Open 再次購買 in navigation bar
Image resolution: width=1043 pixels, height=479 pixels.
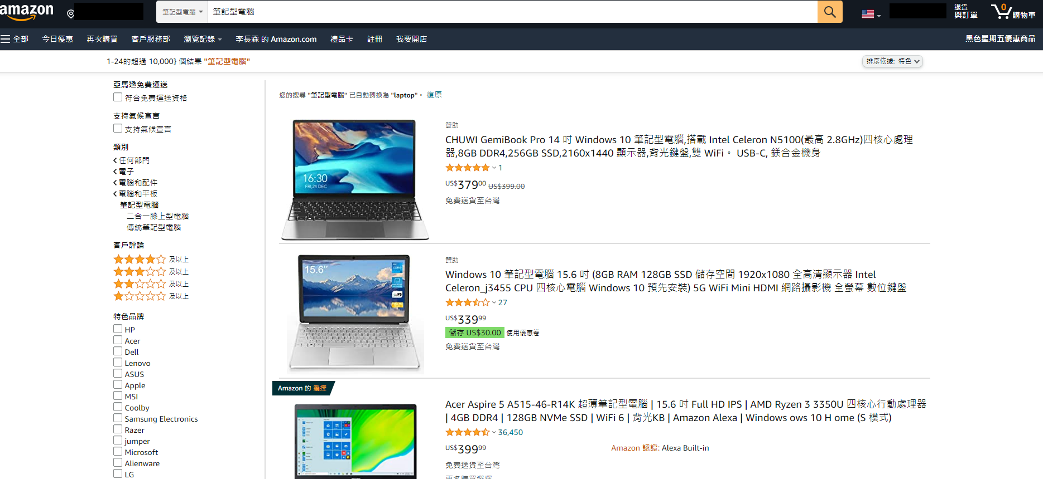coord(102,39)
